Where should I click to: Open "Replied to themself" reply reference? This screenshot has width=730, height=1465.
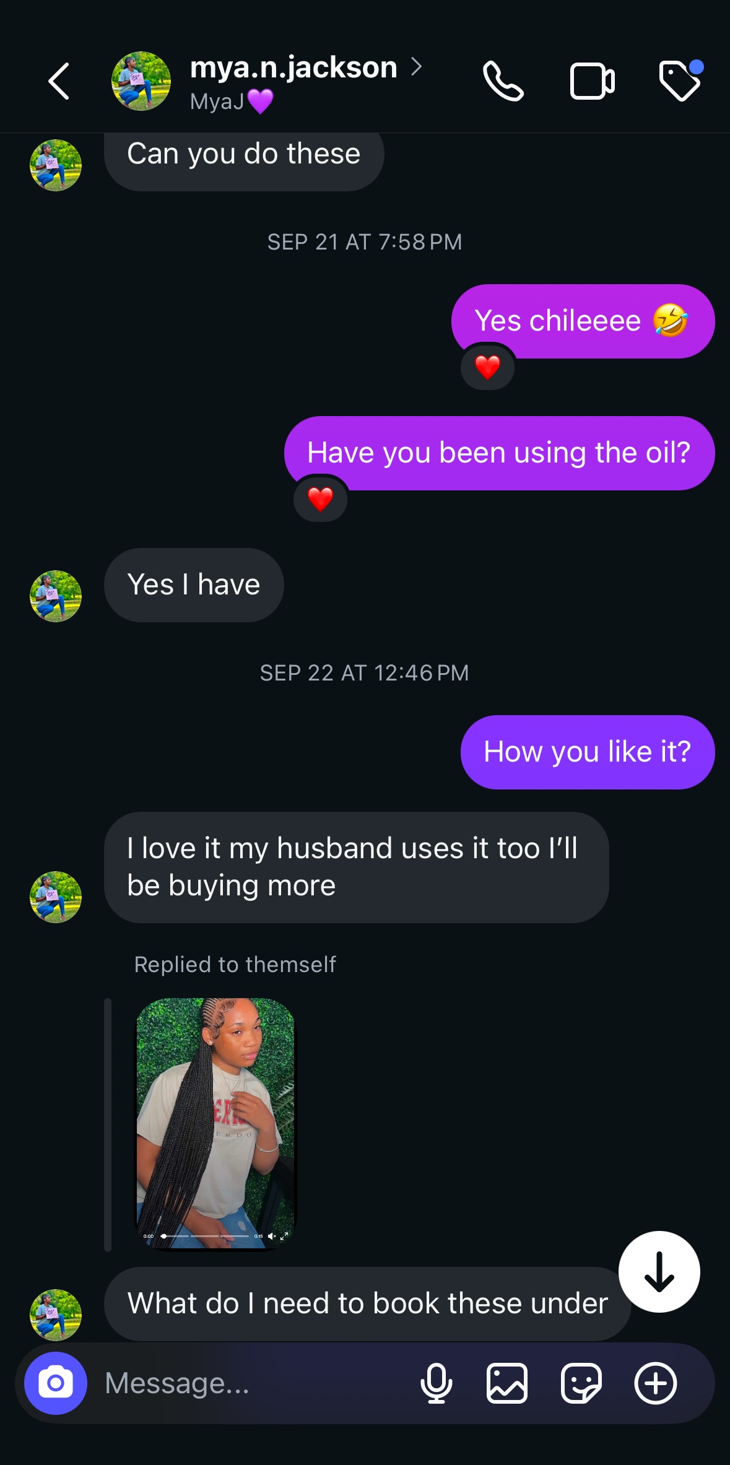click(235, 964)
